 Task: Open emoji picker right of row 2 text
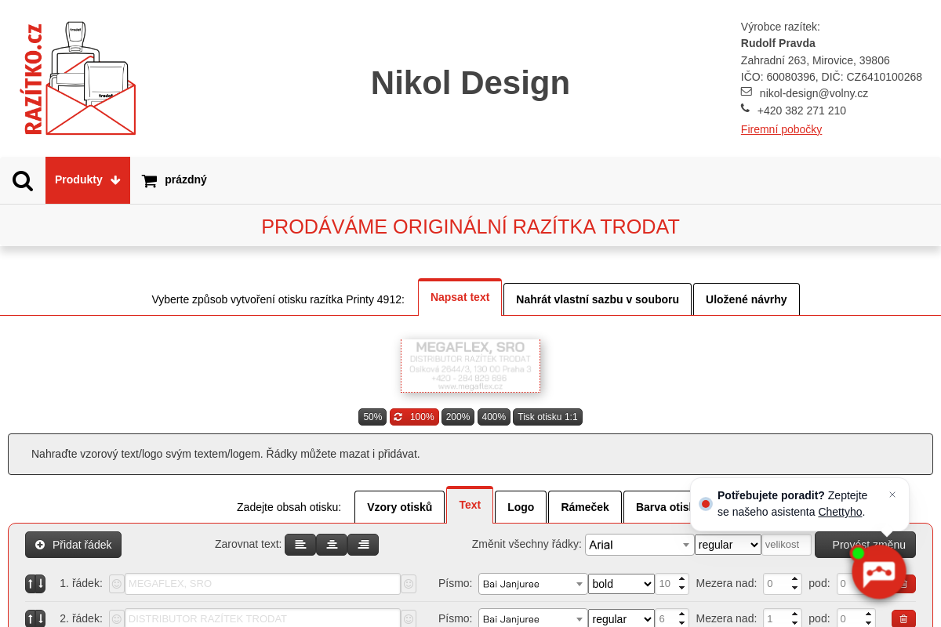[409, 618]
